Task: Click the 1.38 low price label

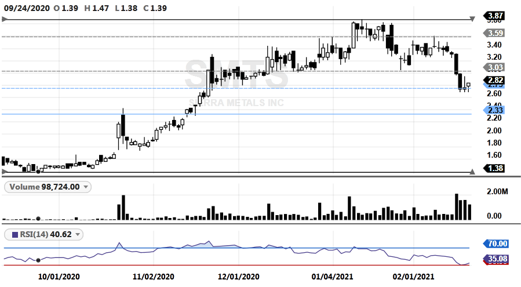Action: (x=494, y=168)
